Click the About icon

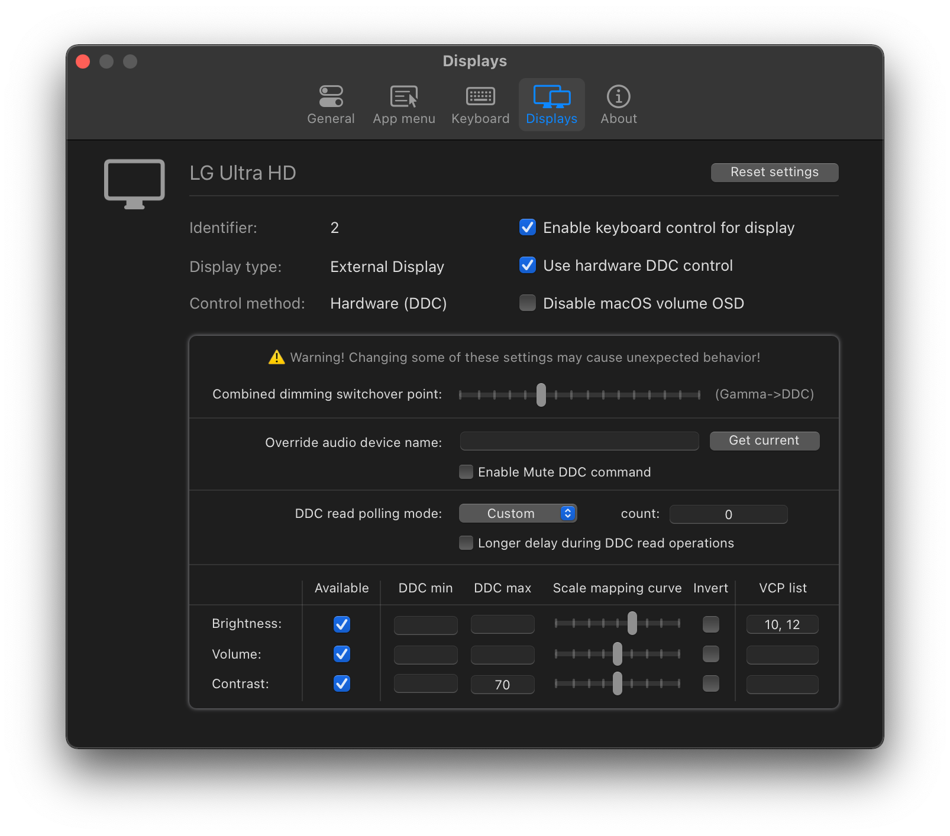coord(618,104)
